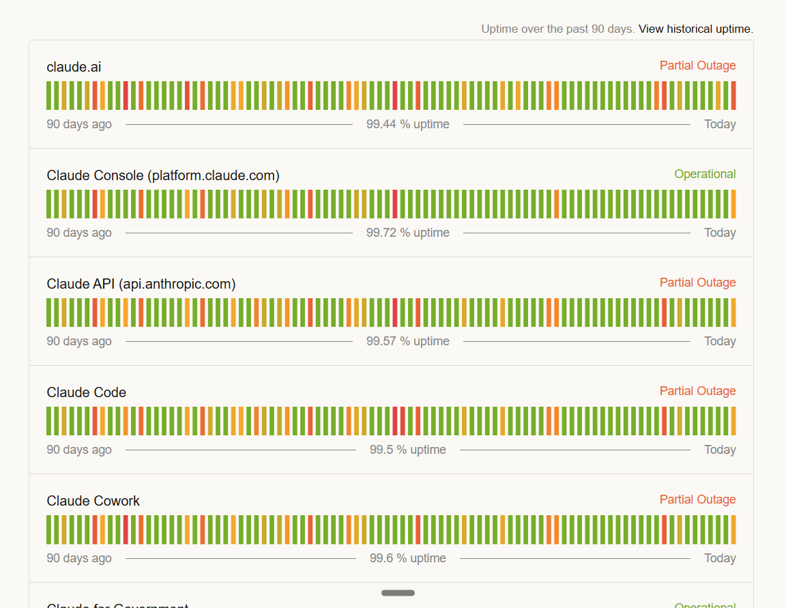Screen dimensions: 786x608
Task: Click today's red day bar for claude.ai
Action: [x=733, y=96]
